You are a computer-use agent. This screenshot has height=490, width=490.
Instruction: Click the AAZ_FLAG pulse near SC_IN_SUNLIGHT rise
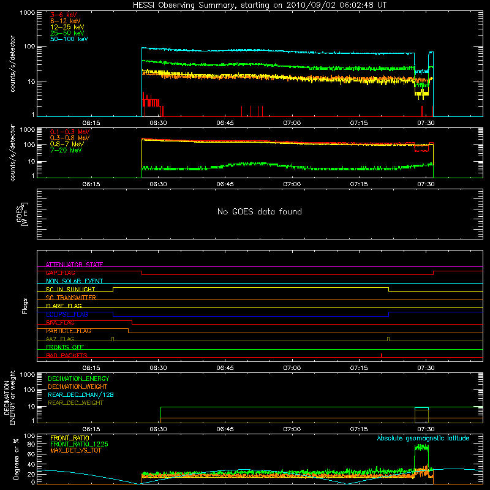[113, 339]
